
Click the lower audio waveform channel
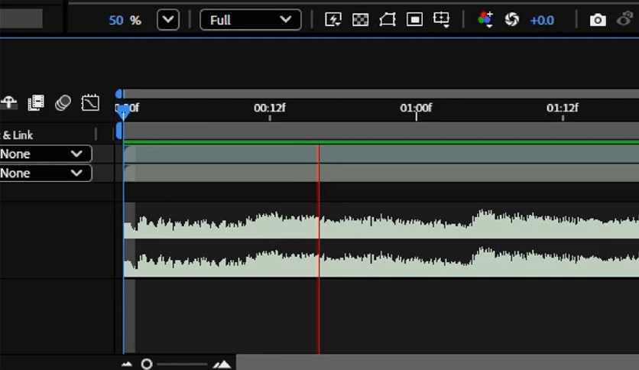point(381,261)
